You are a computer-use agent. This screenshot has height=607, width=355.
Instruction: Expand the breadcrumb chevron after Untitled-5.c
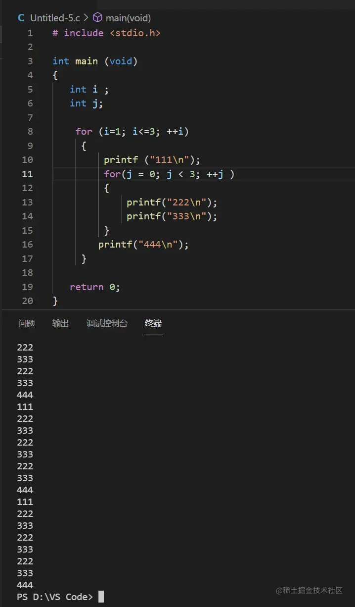tap(86, 18)
